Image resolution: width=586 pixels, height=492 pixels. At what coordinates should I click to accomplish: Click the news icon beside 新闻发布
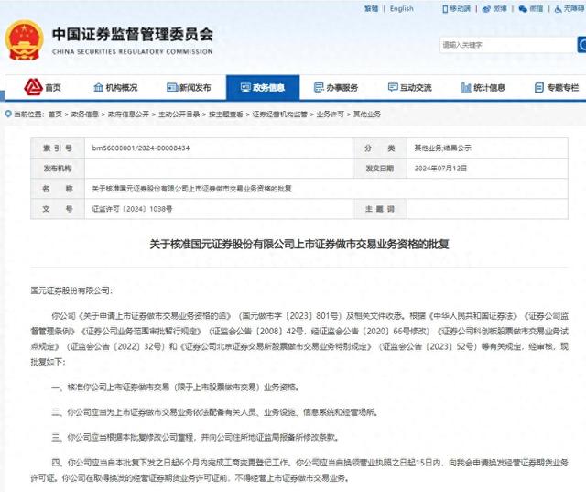coord(172,87)
